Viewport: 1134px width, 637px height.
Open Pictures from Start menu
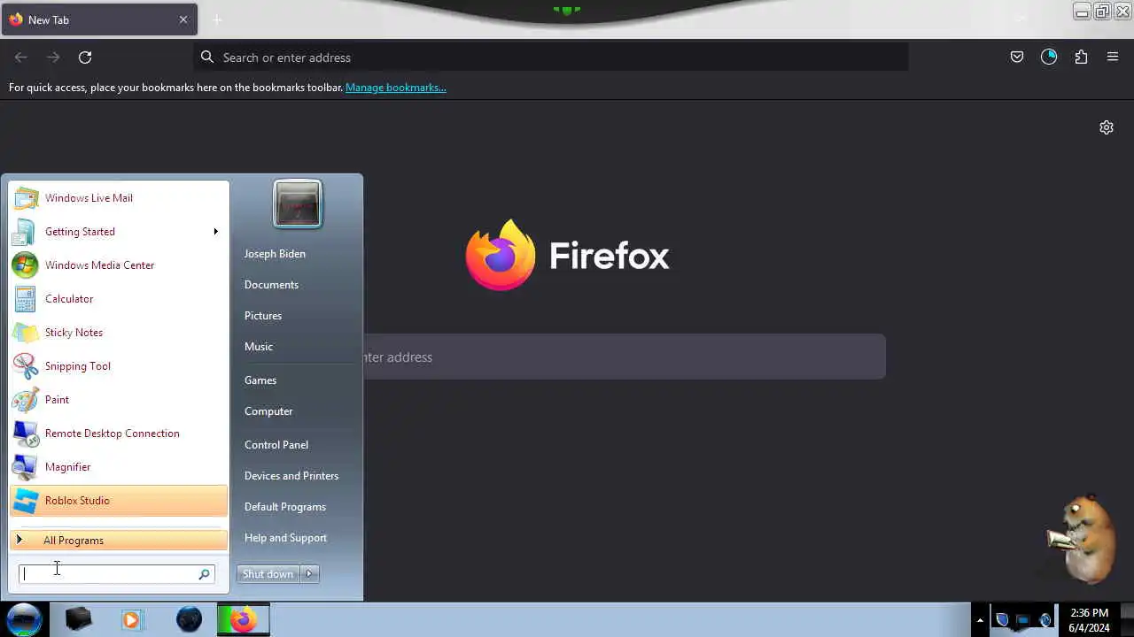click(263, 316)
